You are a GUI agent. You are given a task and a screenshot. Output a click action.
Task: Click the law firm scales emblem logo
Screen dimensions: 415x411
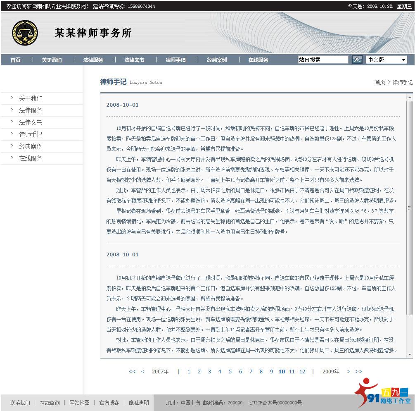click(x=25, y=33)
